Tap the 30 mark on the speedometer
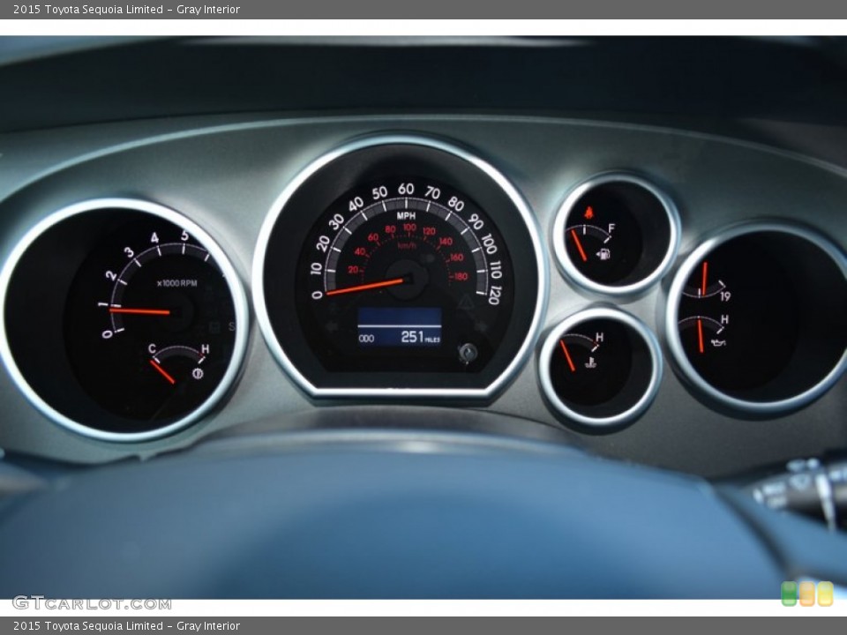The width and height of the screenshot is (847, 635). [336, 221]
